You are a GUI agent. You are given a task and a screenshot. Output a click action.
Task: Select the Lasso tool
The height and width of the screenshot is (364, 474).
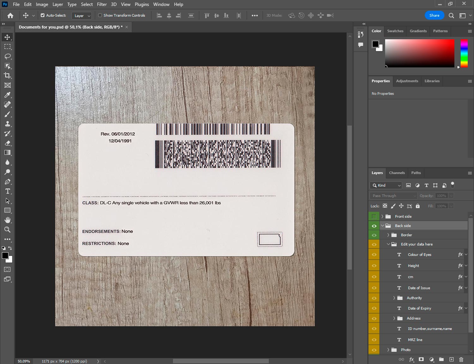click(x=8, y=56)
